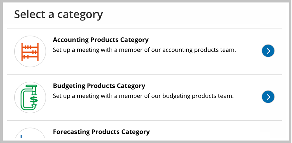Click the white chevron in the budgeting row
The image size is (292, 143).
coord(269,97)
